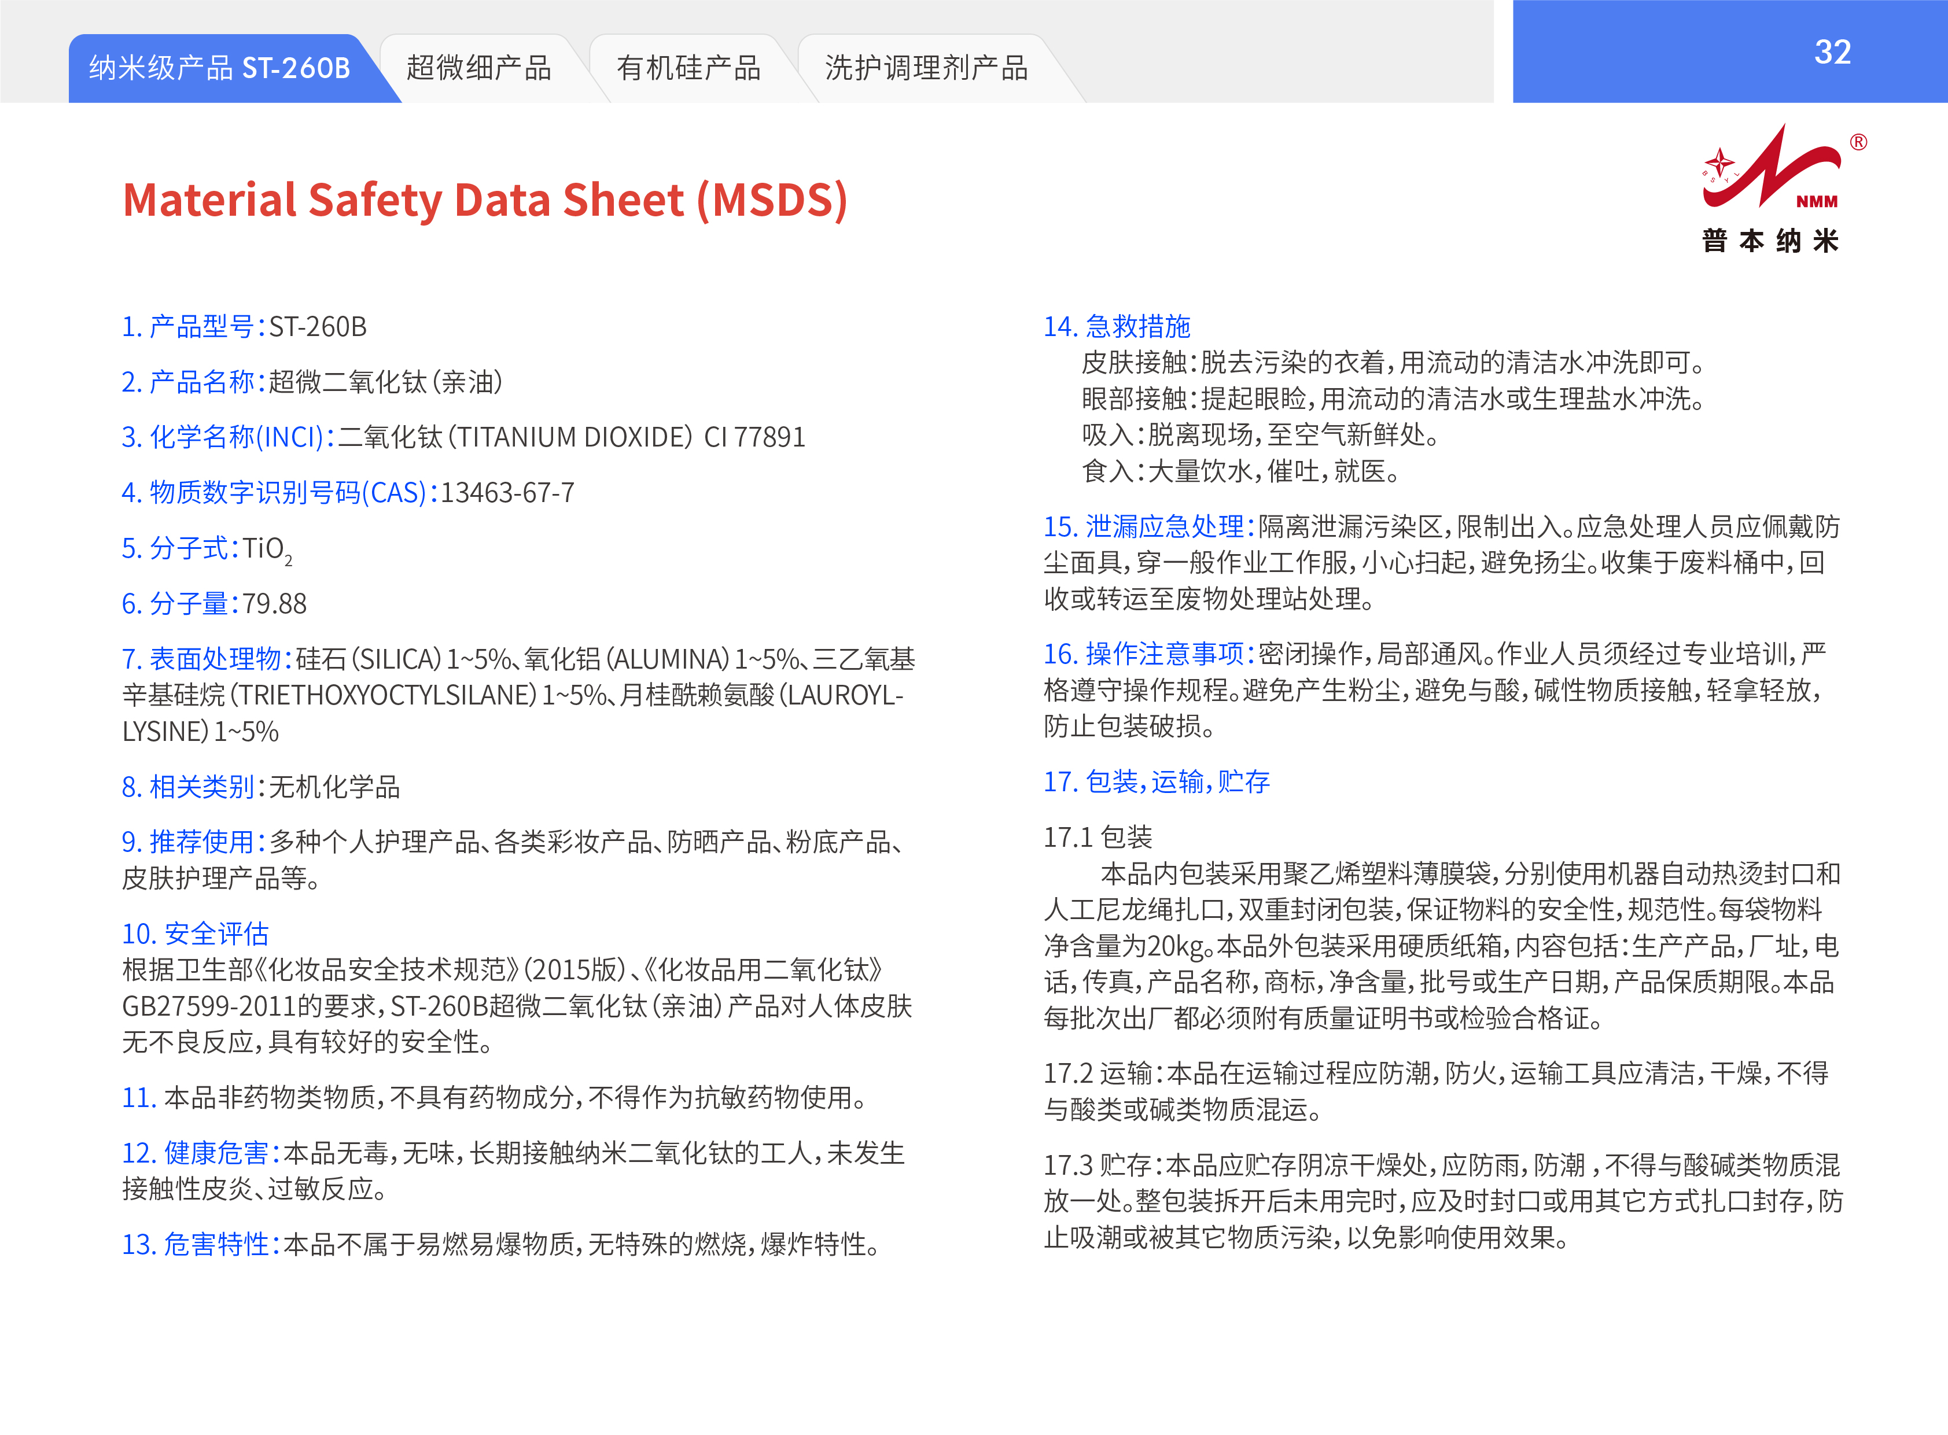Click the 2. 产品名称 label
Image resolution: width=1948 pixels, height=1435 pixels.
pyautogui.click(x=193, y=382)
